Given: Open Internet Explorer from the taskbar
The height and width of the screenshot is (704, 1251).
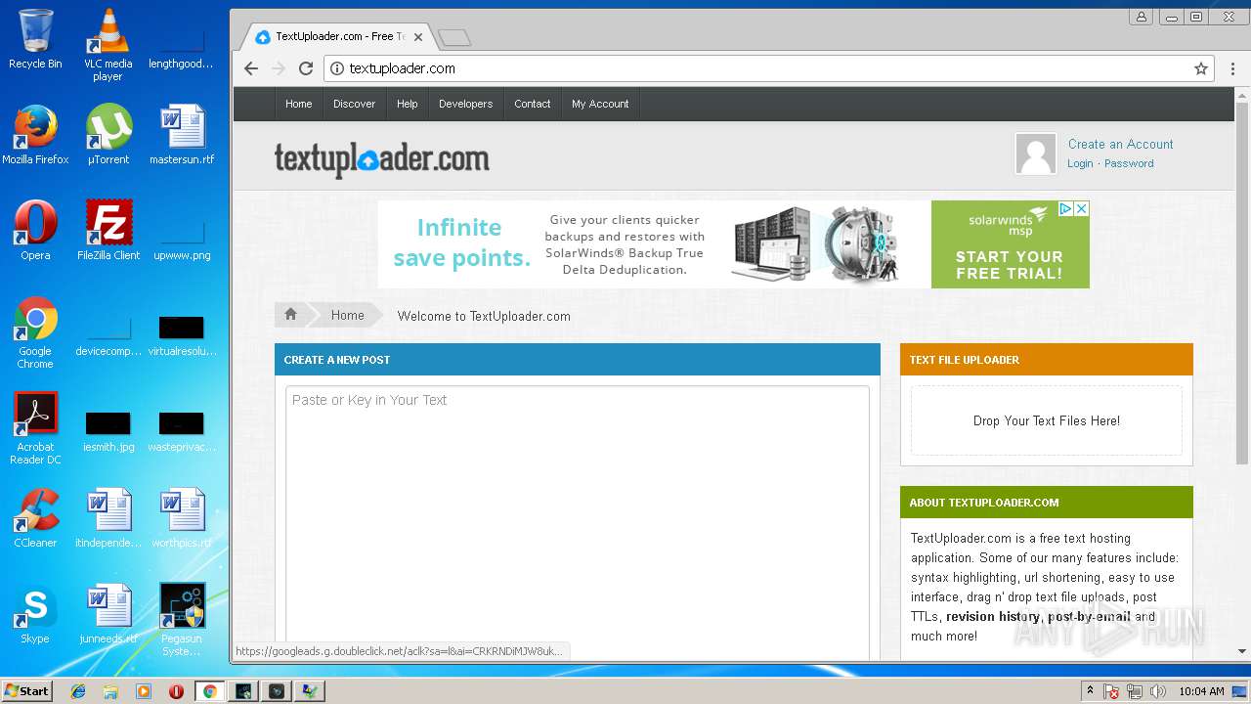Looking at the screenshot, I should click(78, 691).
